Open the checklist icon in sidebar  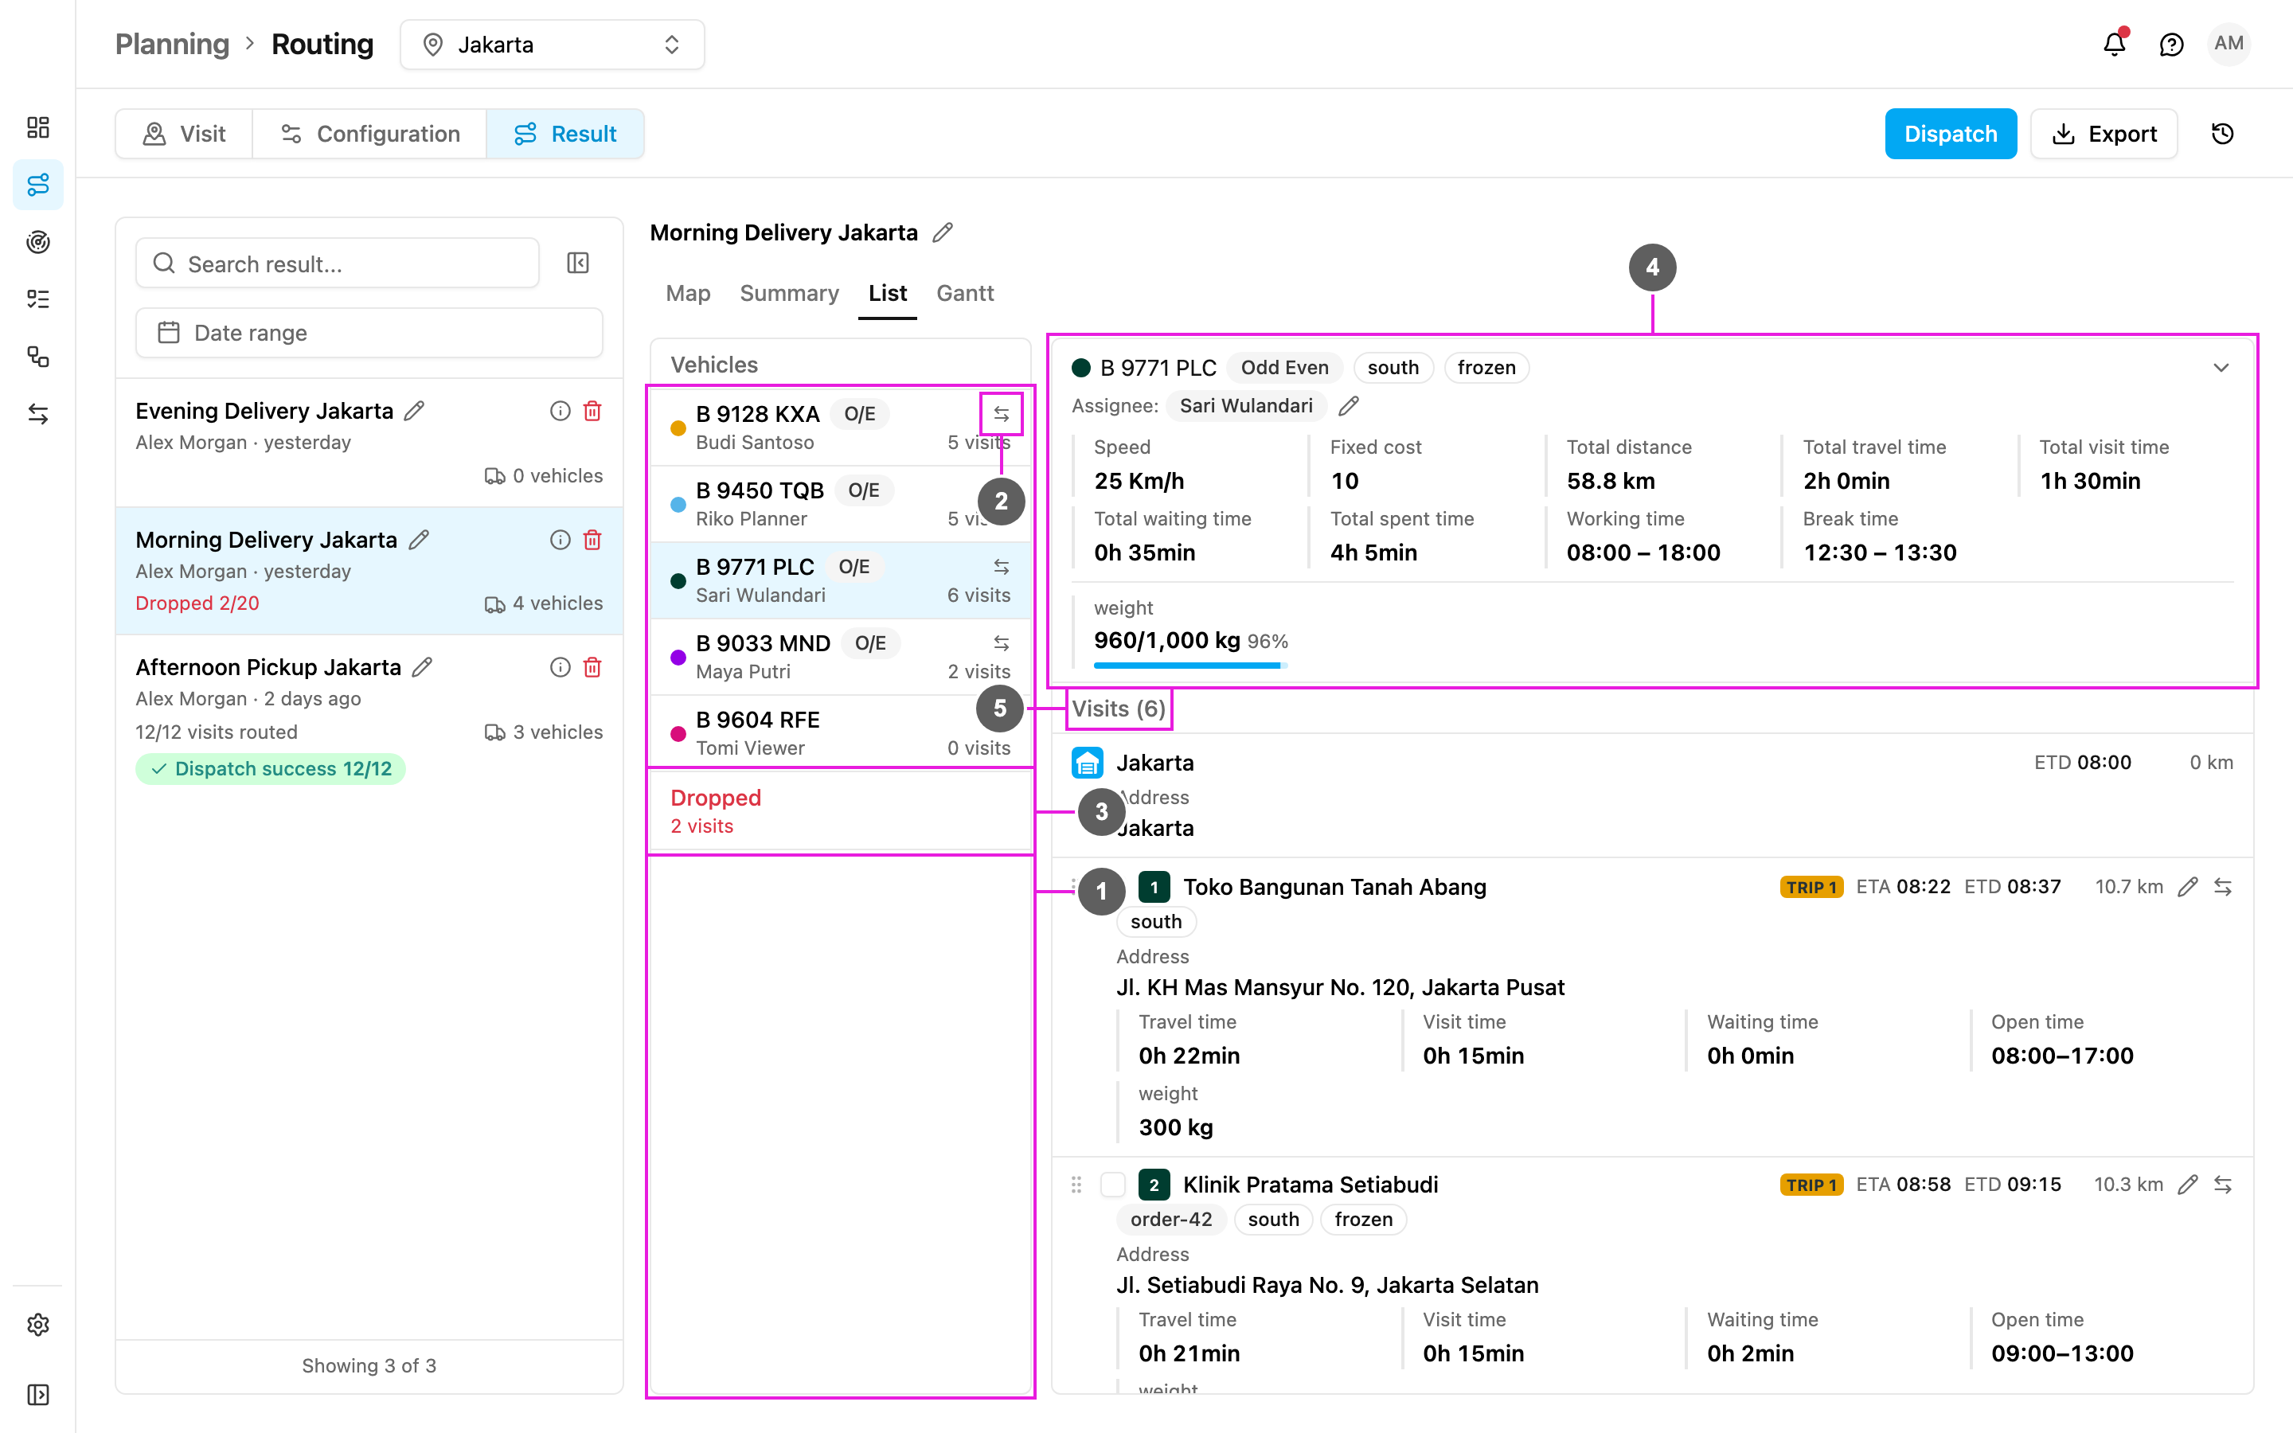(38, 299)
